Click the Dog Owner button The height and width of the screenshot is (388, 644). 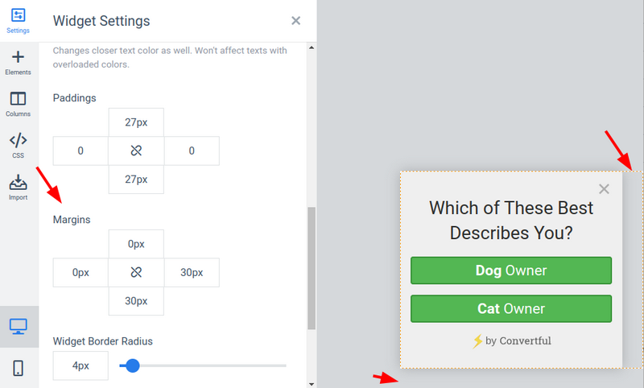pos(511,270)
